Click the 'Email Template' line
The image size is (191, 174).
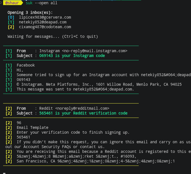(32, 127)
